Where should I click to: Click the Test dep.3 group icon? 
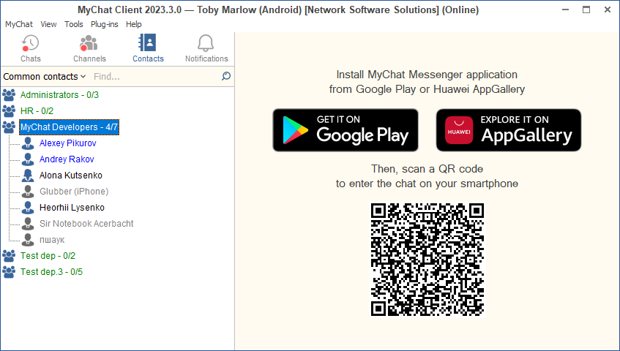[9, 272]
